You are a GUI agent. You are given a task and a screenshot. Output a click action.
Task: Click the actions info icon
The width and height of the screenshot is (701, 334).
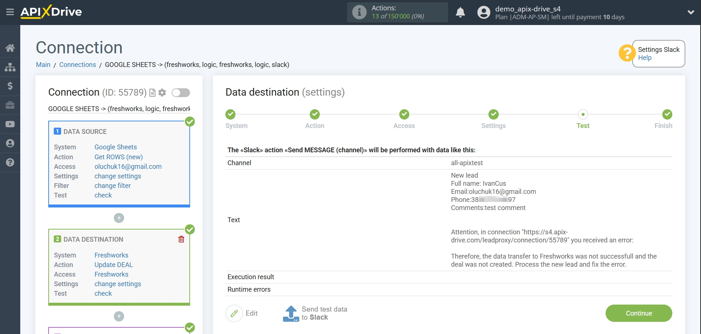click(359, 12)
